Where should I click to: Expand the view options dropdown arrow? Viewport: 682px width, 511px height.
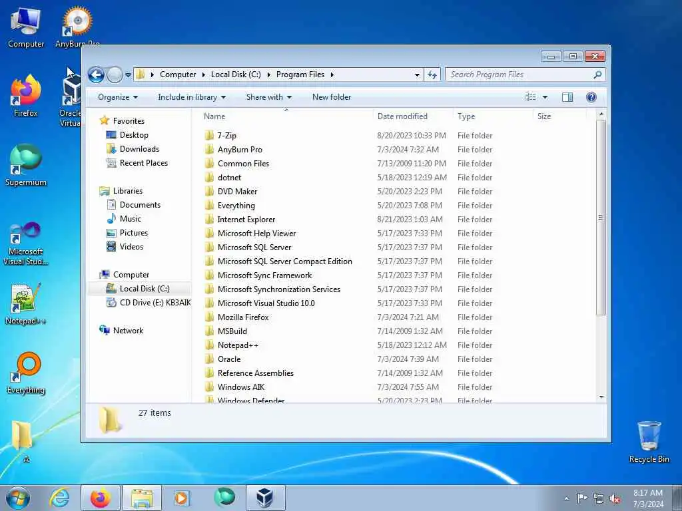(x=545, y=97)
